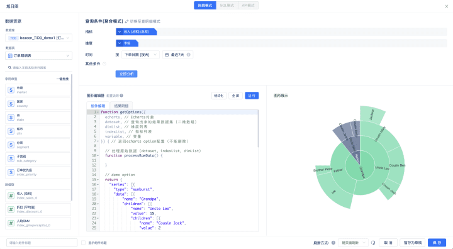This screenshot has height=249, width=453.
Task: Toggle the 显示组件标题 checkbox
Action: click(x=84, y=243)
